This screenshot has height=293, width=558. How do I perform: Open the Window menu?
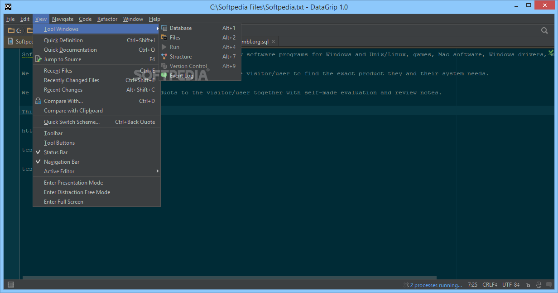[133, 19]
